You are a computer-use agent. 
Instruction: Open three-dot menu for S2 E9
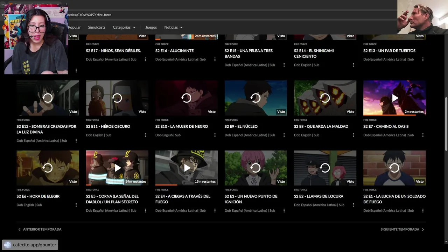tap(284, 135)
